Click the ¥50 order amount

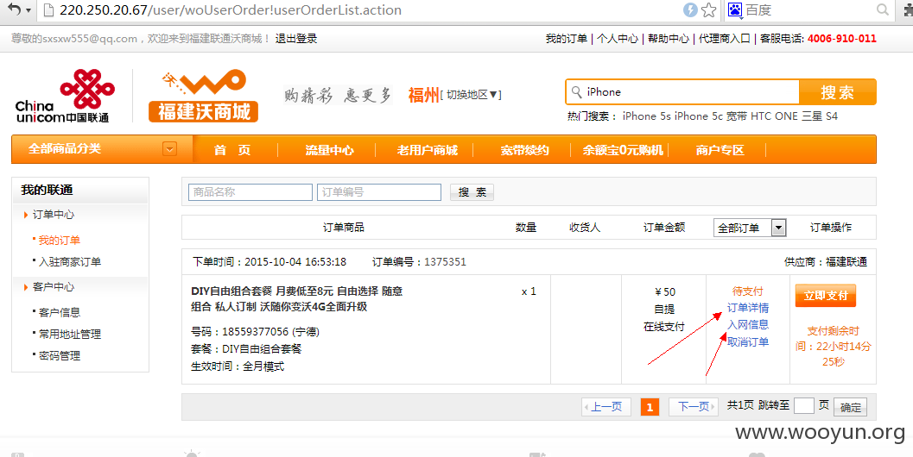[x=664, y=291]
